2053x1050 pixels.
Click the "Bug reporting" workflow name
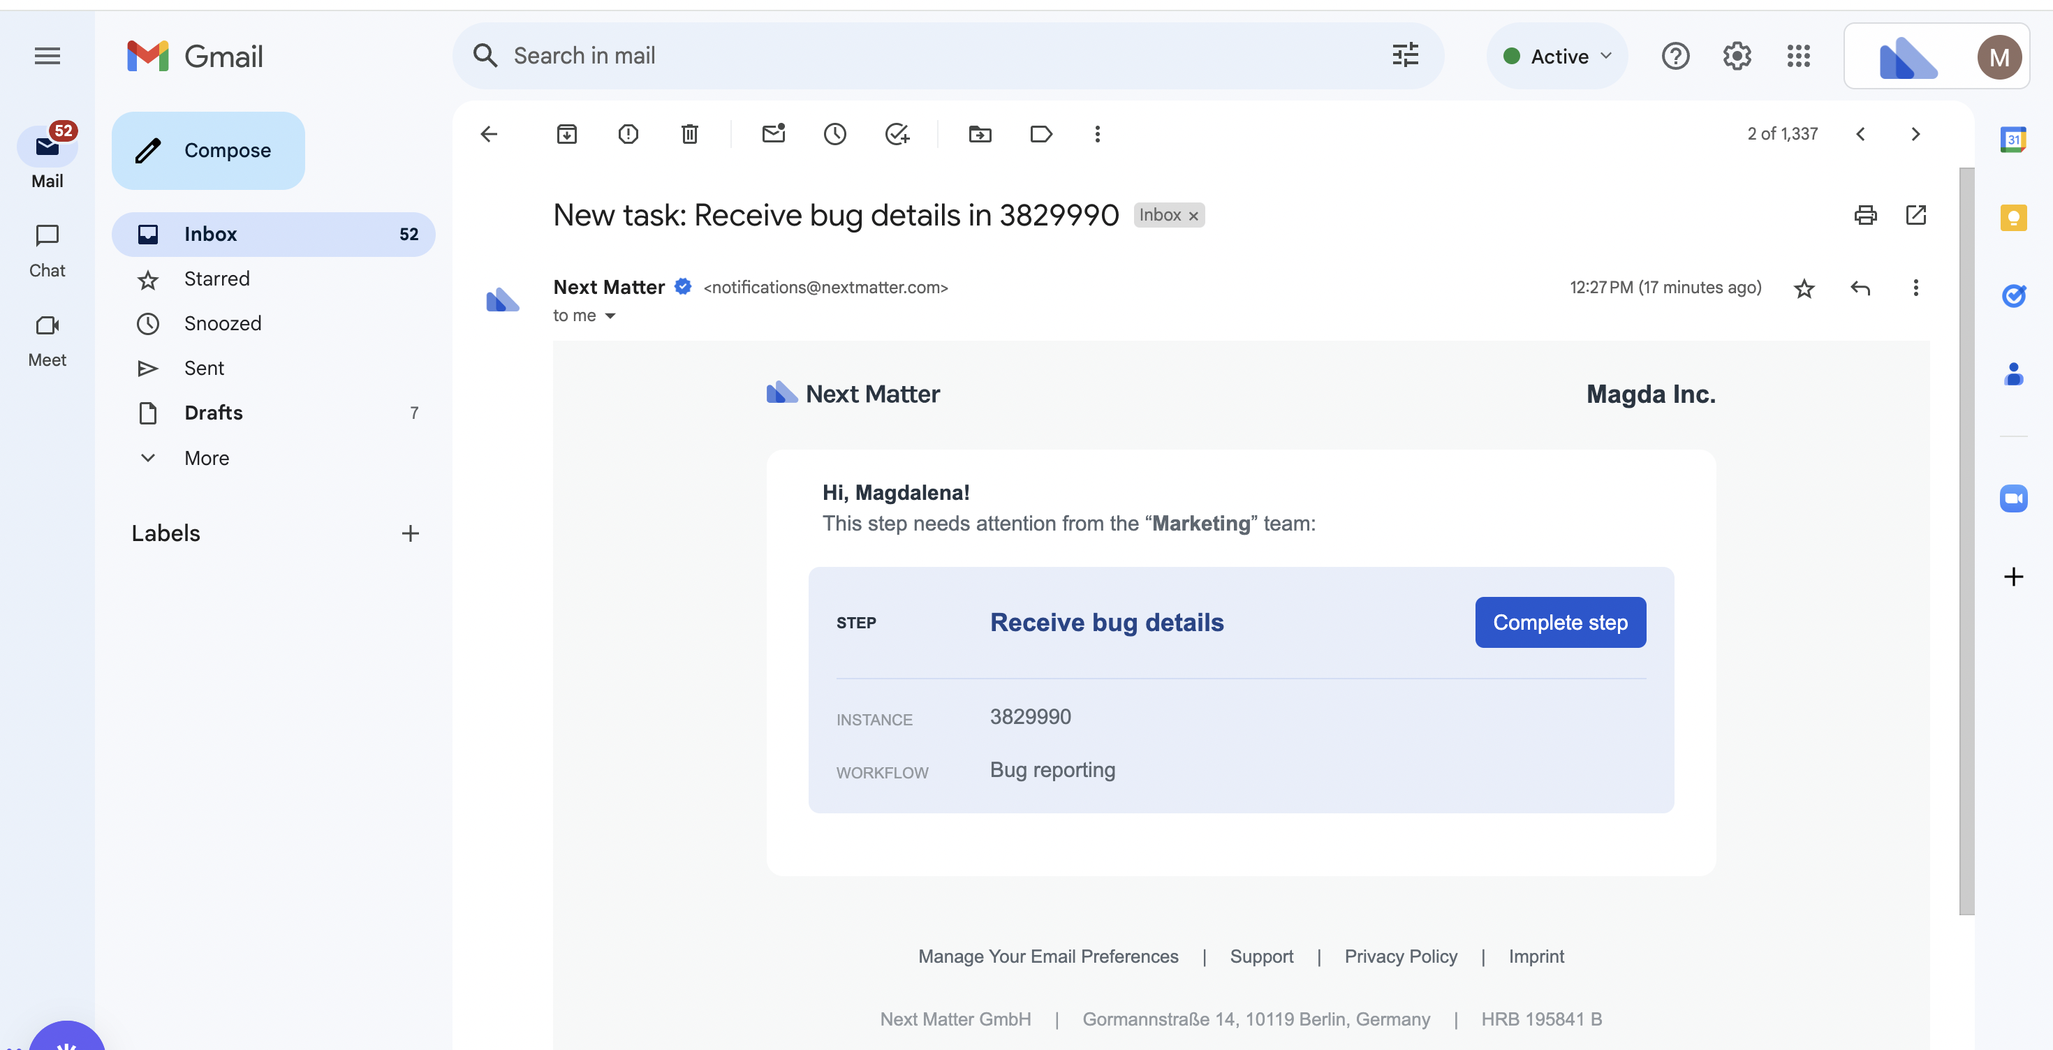[1053, 770]
